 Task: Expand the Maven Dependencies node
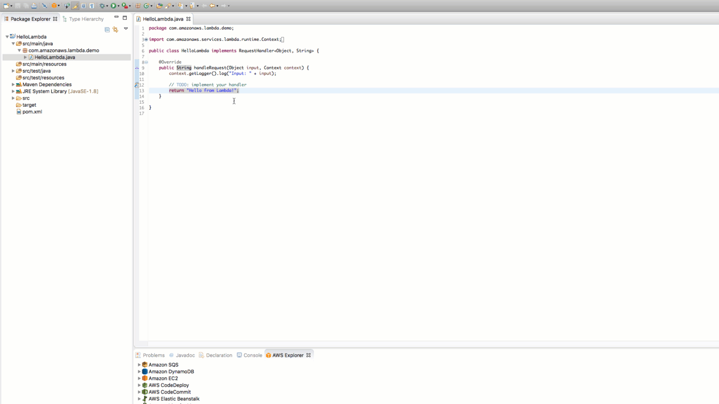[x=13, y=84]
